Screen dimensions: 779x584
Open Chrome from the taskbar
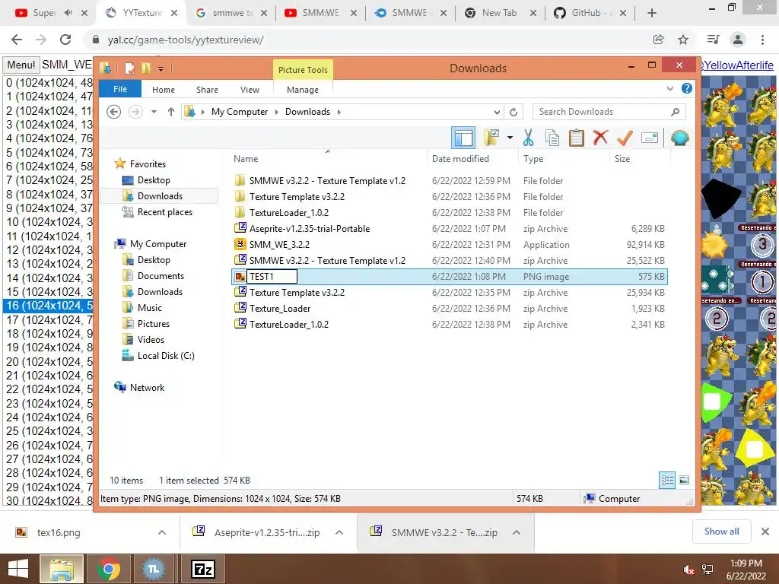[108, 569]
